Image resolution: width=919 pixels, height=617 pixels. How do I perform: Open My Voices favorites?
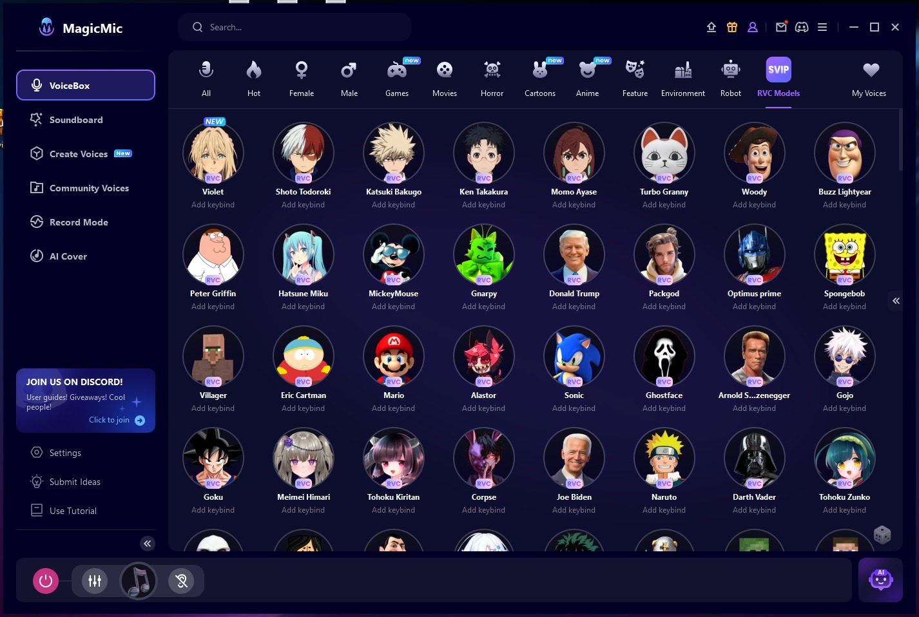point(869,78)
